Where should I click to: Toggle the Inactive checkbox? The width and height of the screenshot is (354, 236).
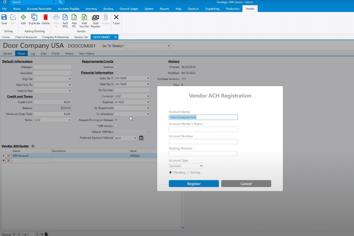116,67
